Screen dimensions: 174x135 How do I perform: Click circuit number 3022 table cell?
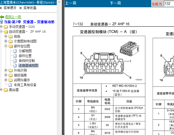(107, 109)
